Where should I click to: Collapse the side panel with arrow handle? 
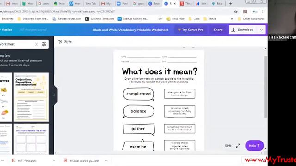click(54, 95)
